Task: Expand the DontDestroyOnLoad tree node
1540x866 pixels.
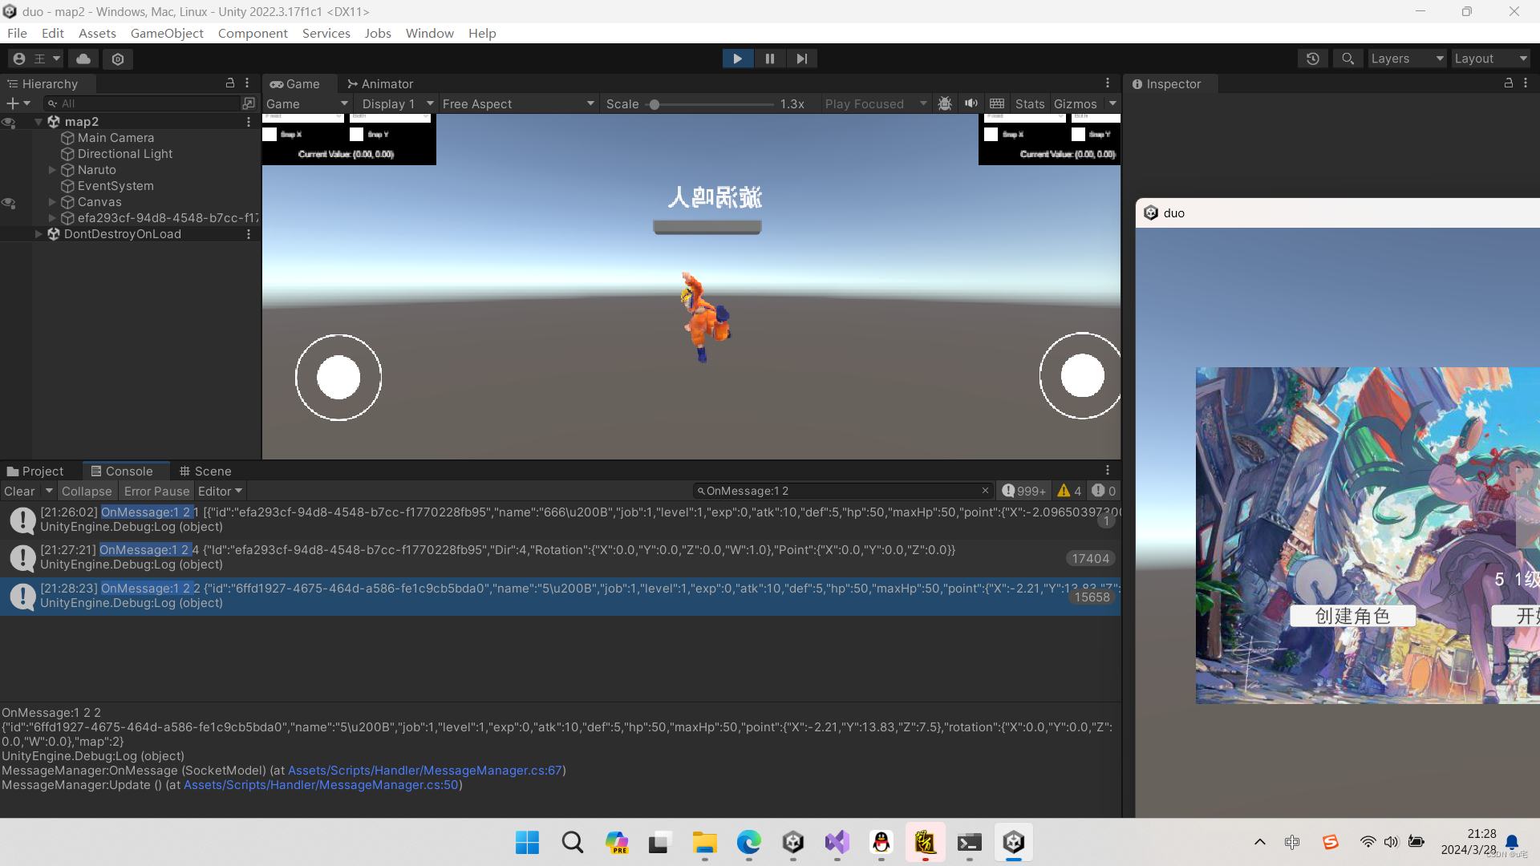Action: pyautogui.click(x=38, y=233)
